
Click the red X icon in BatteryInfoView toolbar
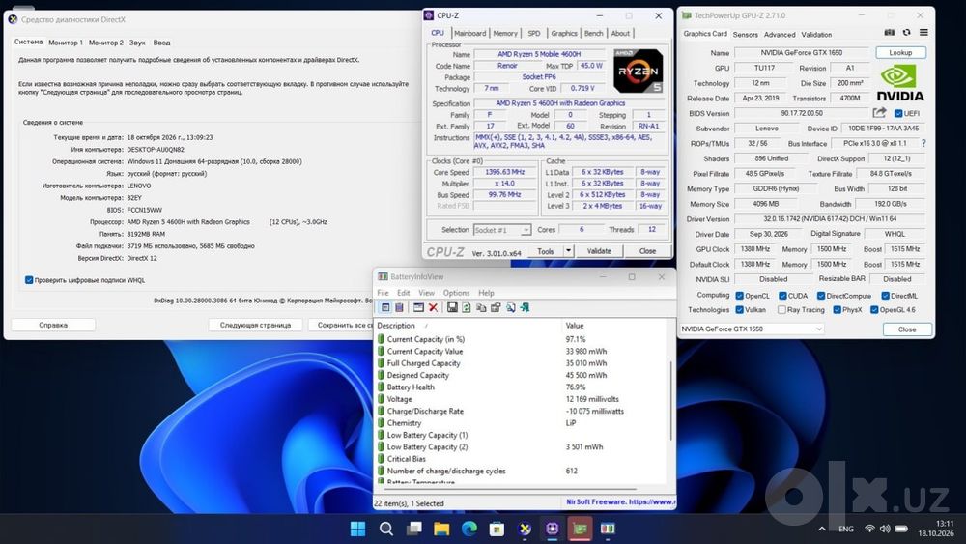click(x=433, y=307)
